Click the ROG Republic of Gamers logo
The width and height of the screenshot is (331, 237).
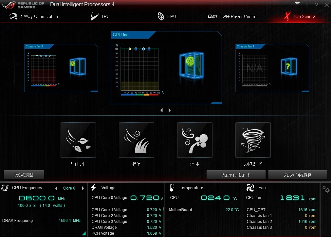click(x=23, y=5)
